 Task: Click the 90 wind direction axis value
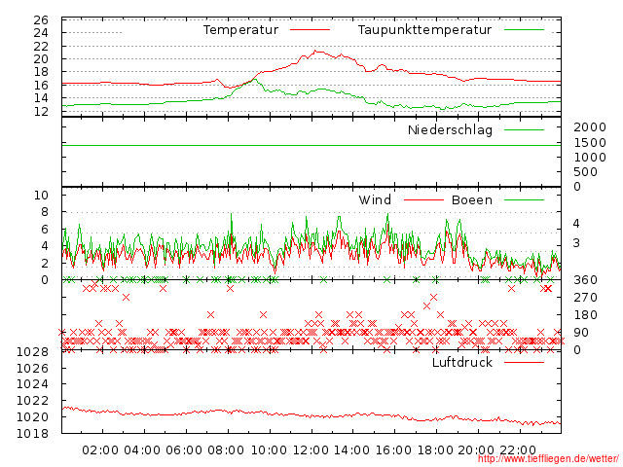click(581, 333)
